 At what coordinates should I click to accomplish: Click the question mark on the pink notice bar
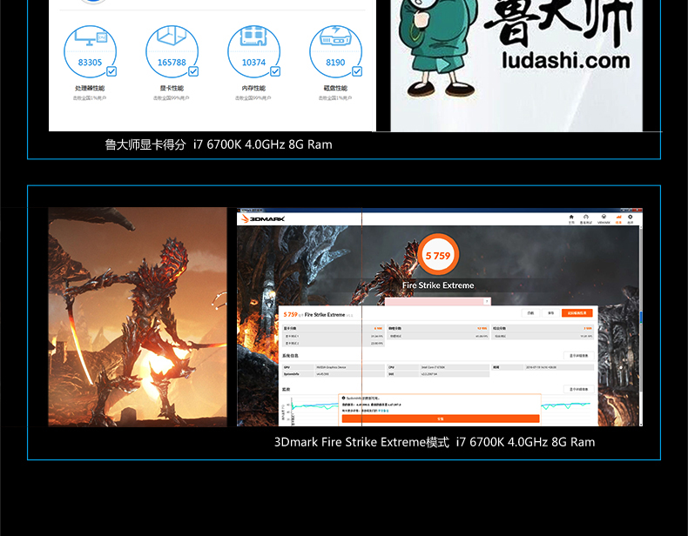pyautogui.click(x=486, y=302)
